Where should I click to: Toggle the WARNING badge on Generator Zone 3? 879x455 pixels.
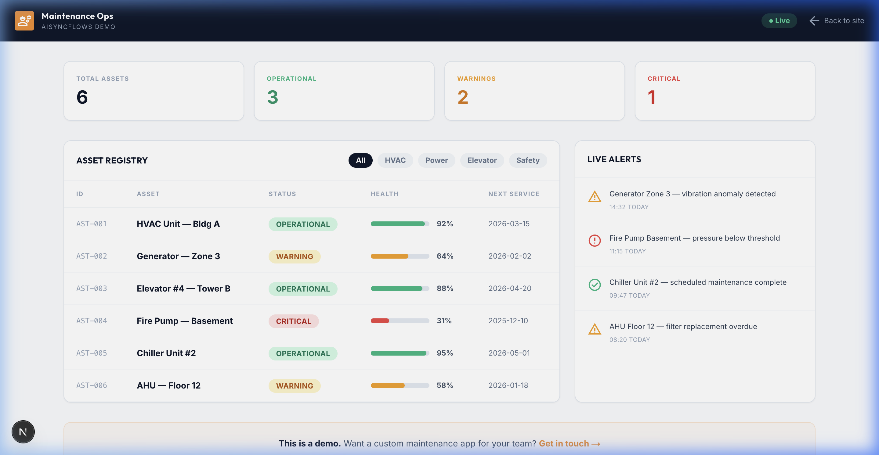click(x=295, y=256)
